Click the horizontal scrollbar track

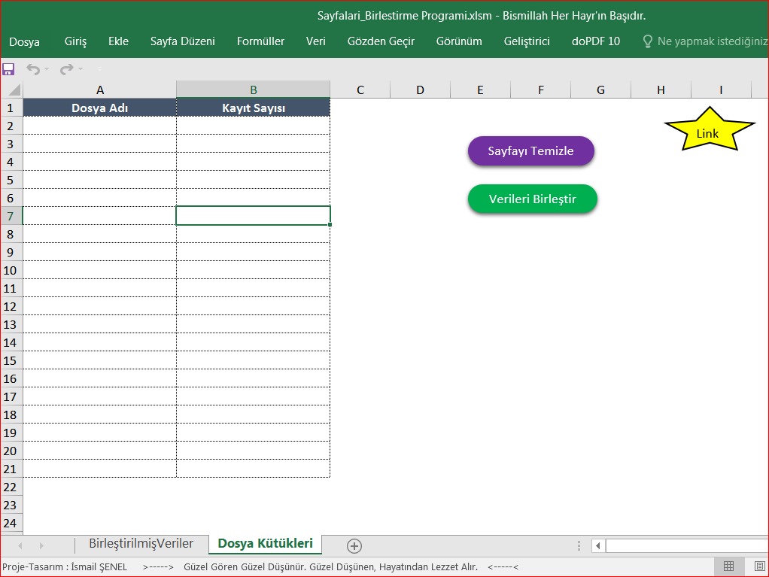(x=686, y=545)
